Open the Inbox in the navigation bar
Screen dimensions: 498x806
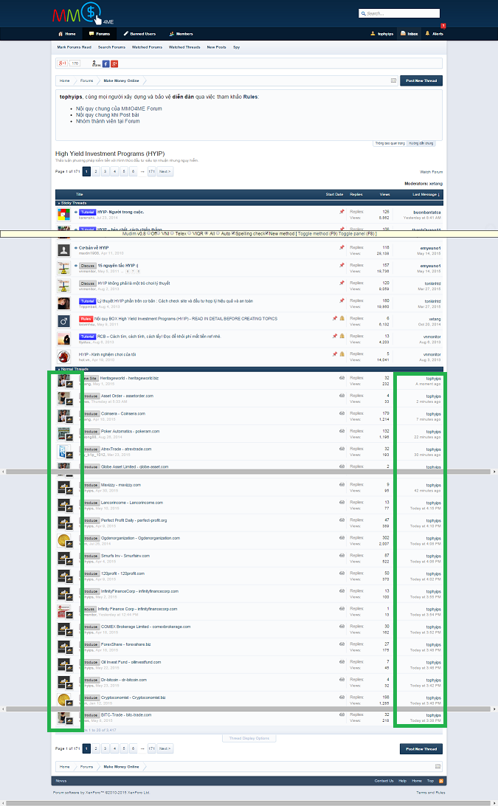point(409,34)
